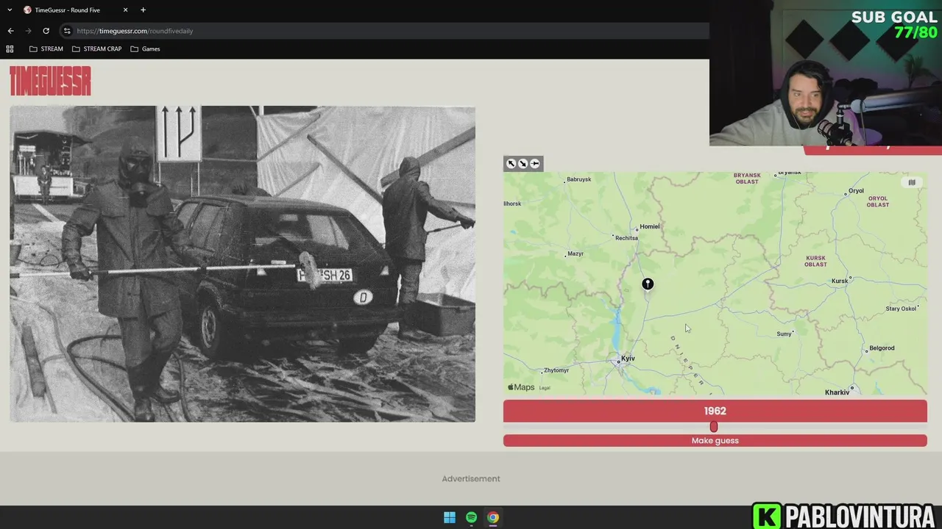Click Kyiv on the map

click(627, 359)
